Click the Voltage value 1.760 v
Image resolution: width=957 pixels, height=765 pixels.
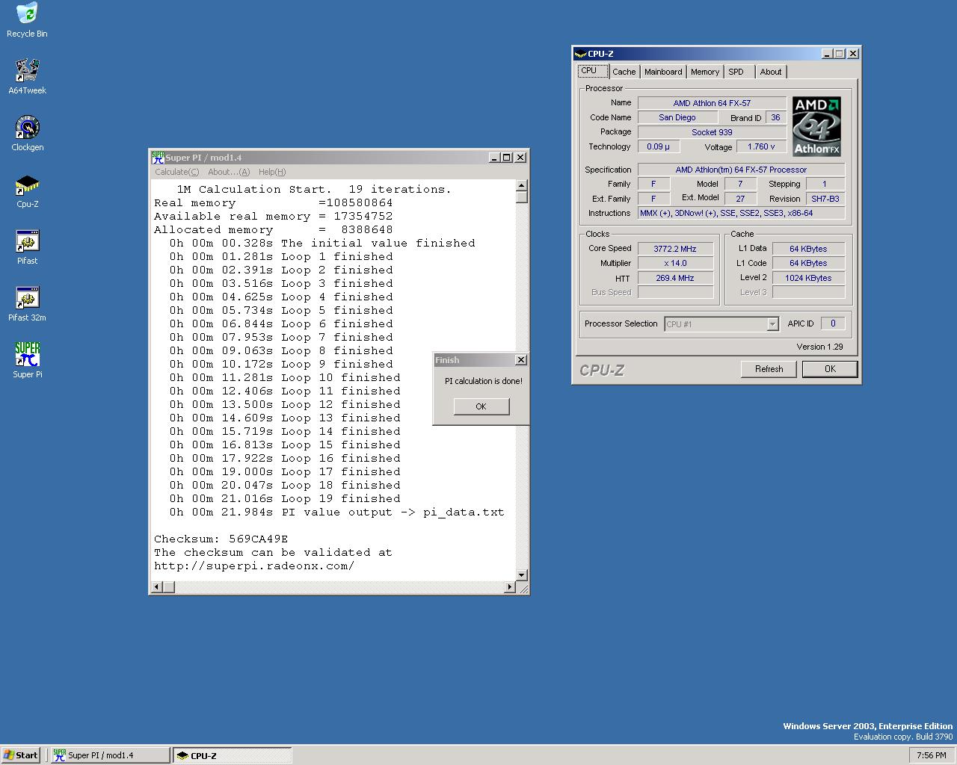[761, 146]
